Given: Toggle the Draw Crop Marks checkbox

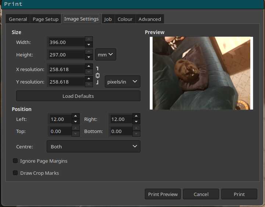Looking at the screenshot, I should pos(15,173).
